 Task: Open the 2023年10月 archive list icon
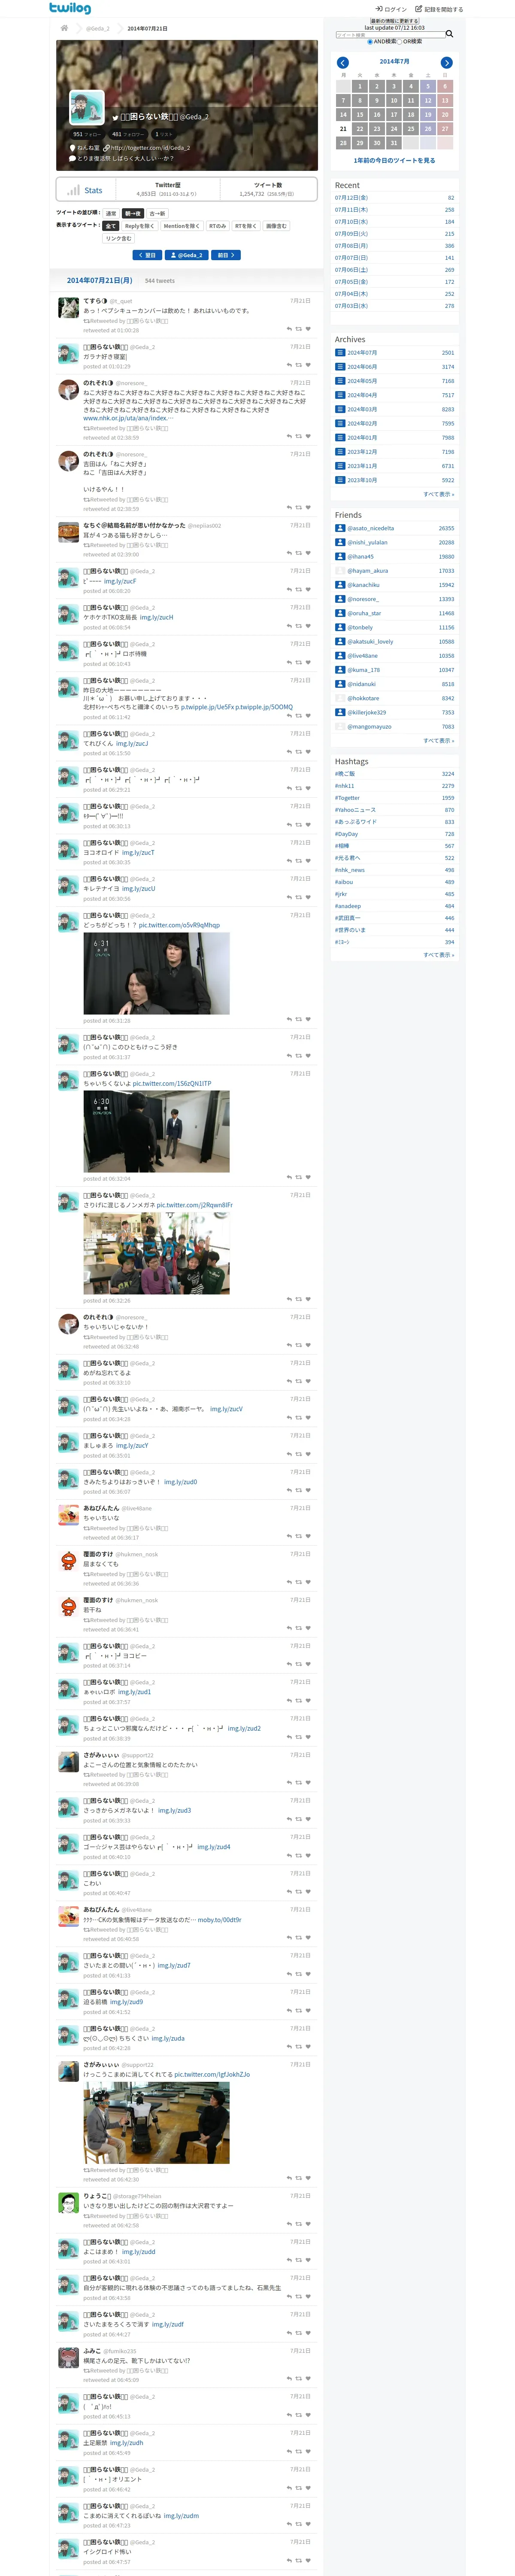pyautogui.click(x=340, y=480)
